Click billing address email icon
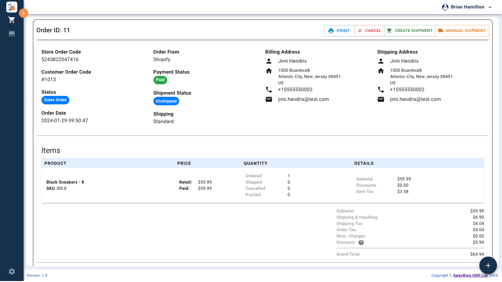502x282 pixels. [x=269, y=99]
